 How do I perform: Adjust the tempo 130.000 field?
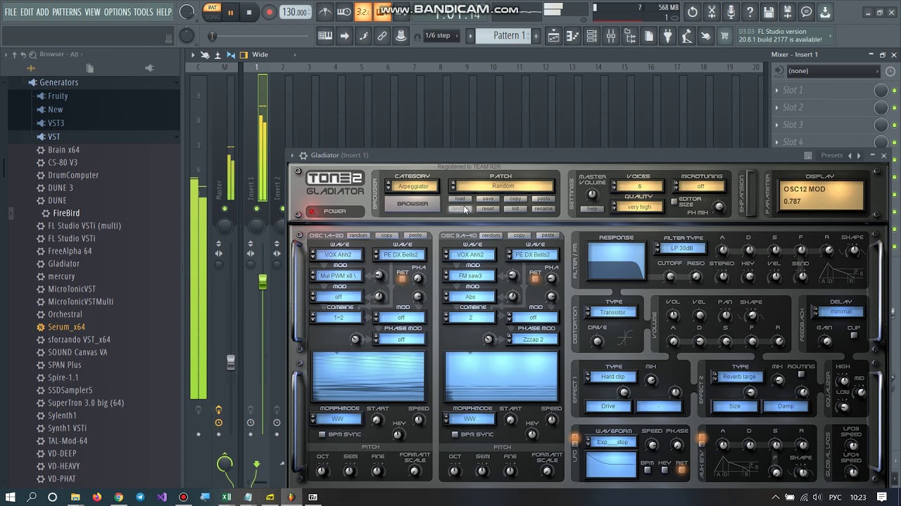(x=295, y=12)
